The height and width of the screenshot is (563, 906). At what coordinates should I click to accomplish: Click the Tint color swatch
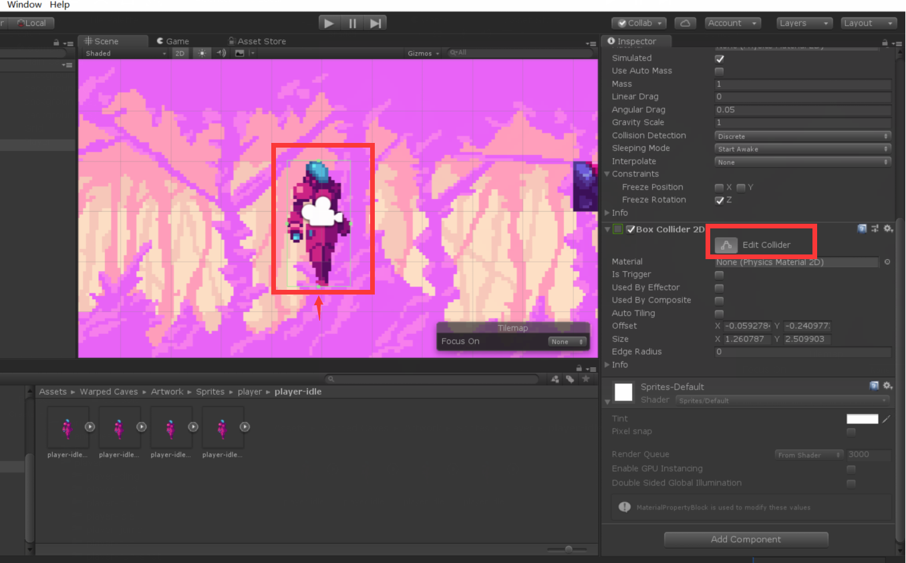click(x=862, y=418)
